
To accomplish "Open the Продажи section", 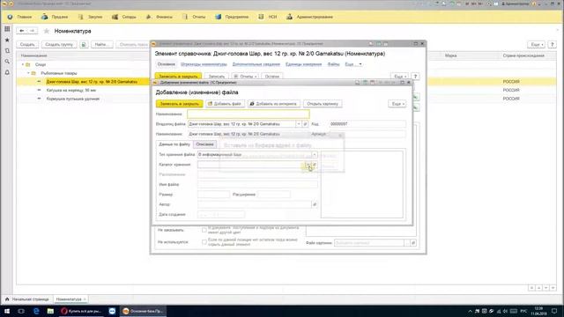I will [x=55, y=17].
